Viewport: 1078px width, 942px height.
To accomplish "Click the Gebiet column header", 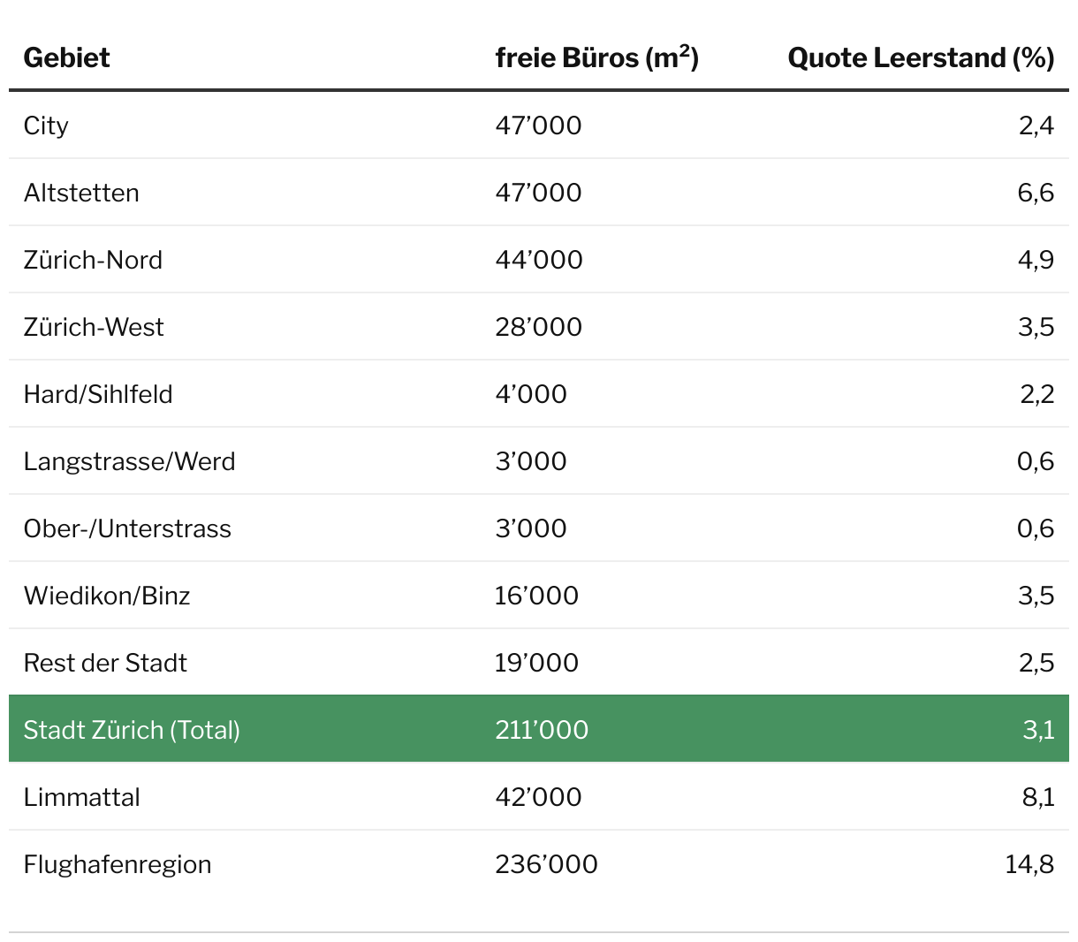I will pos(66,58).
